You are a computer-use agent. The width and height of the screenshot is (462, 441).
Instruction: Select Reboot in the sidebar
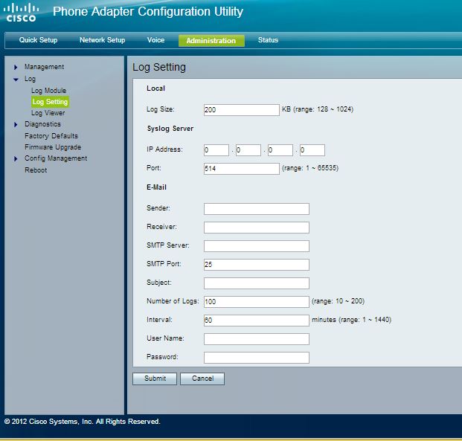36,170
